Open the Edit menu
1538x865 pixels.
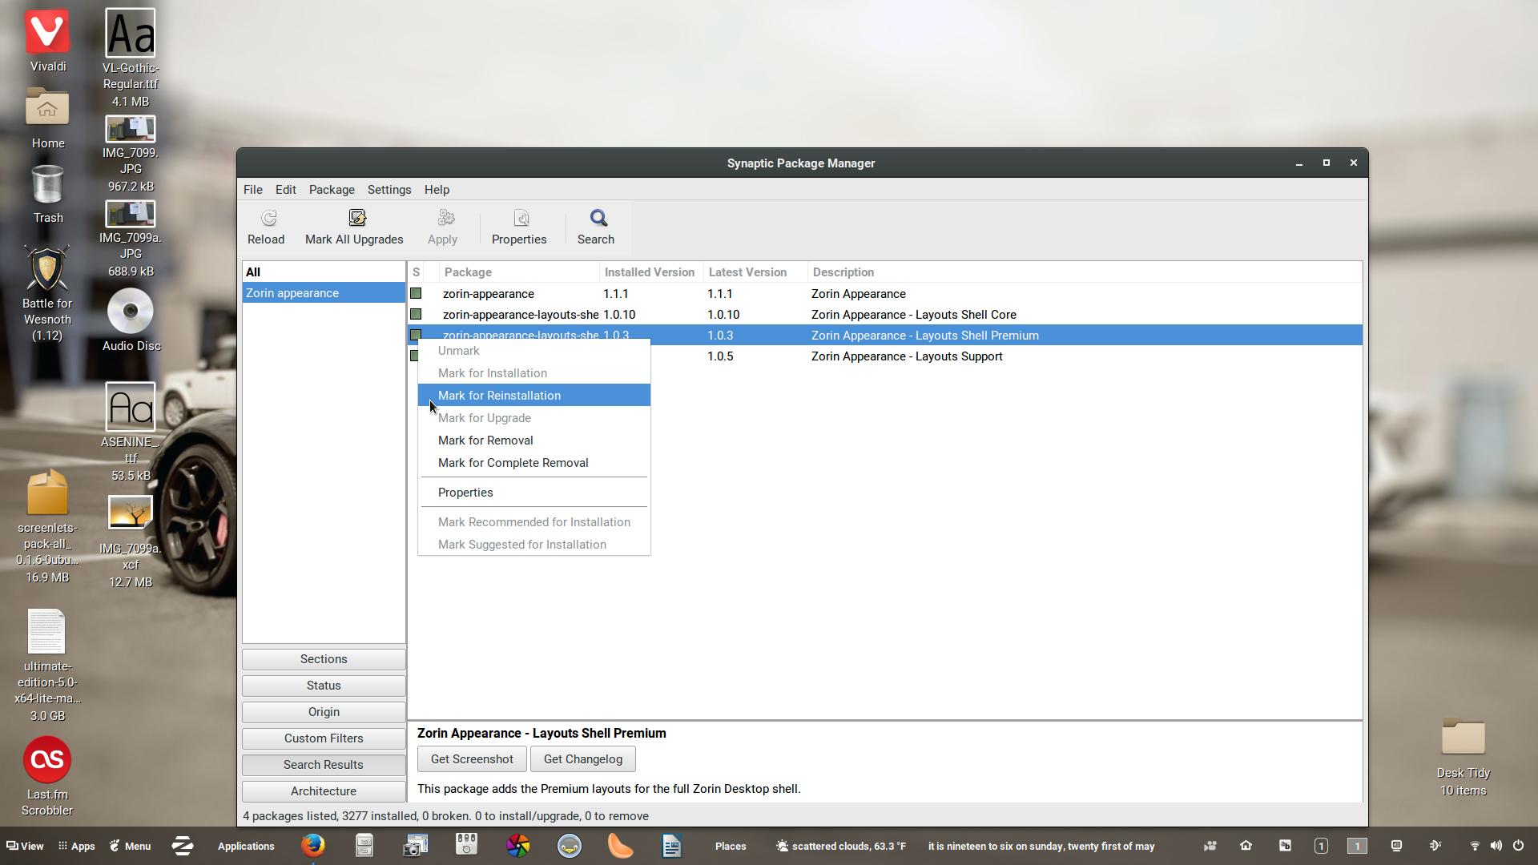click(286, 190)
